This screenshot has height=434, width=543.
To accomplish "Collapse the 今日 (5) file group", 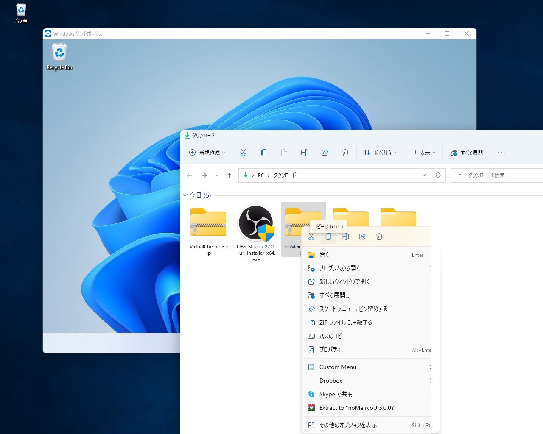I will click(185, 195).
